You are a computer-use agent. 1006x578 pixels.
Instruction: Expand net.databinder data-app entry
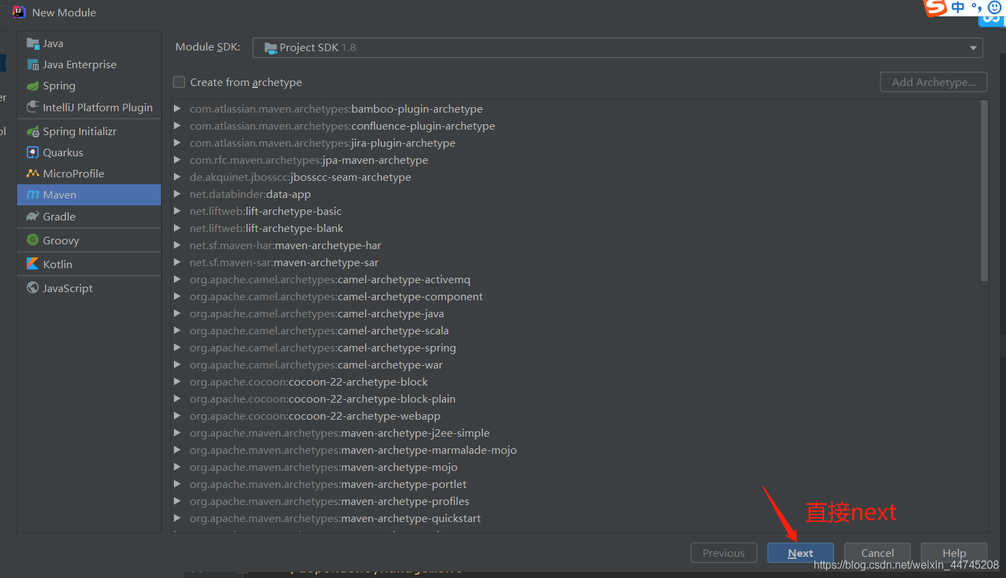[177, 194]
